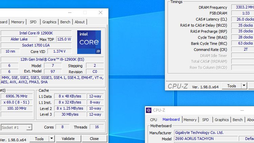
Task: Click the CPU-Z icon in Mainboard window title bar
Action: point(149,110)
